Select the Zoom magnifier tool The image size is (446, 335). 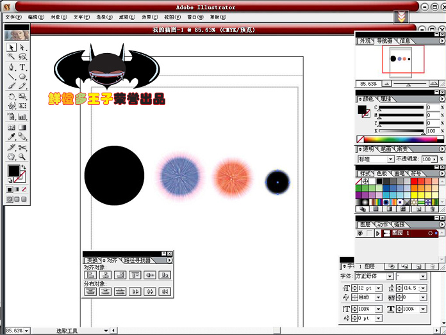tap(22, 157)
